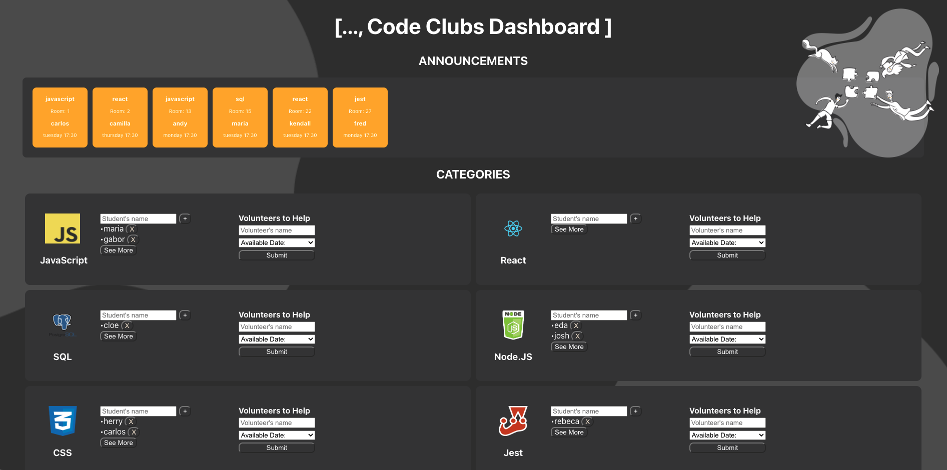Remove student maria with X button
947x470 pixels.
pyautogui.click(x=132, y=229)
